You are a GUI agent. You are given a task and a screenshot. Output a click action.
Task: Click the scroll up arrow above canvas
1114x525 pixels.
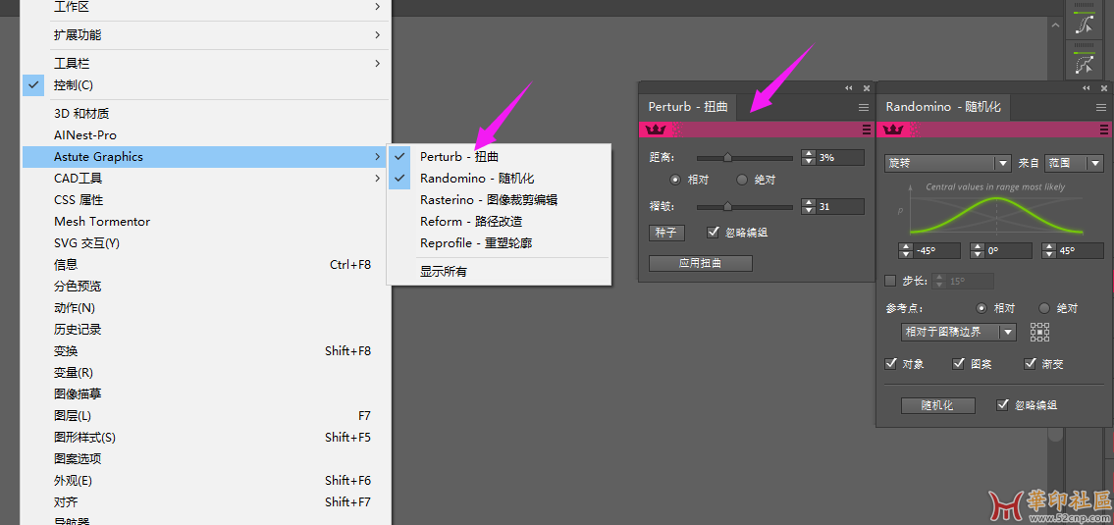pyautogui.click(x=1056, y=26)
